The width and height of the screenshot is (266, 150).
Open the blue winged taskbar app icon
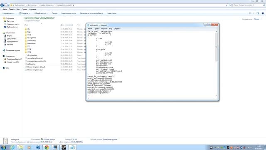coord(38,147)
